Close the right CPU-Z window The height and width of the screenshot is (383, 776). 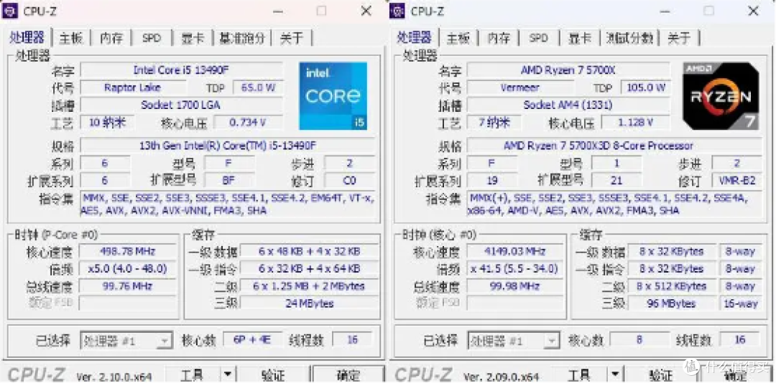[x=753, y=11]
